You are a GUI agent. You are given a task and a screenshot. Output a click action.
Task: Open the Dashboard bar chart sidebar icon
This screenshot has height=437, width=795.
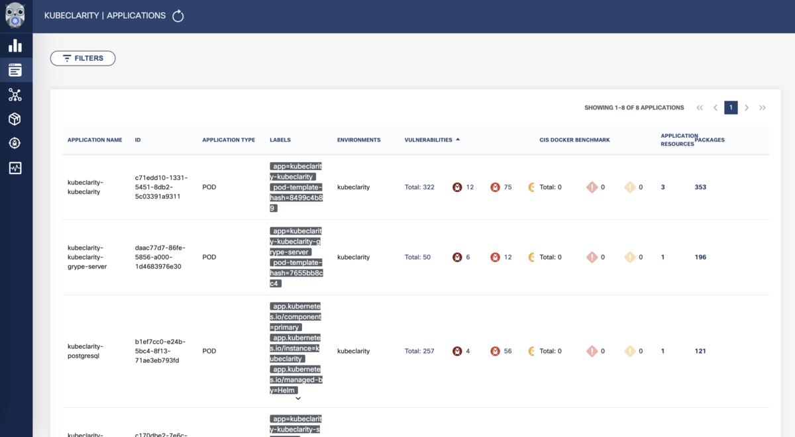pos(15,46)
